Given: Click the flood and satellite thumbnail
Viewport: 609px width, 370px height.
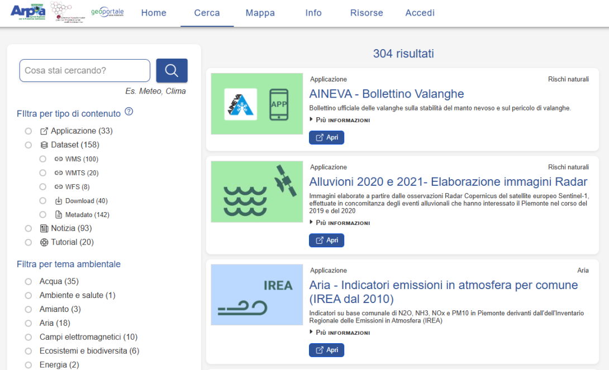Looking at the screenshot, I should (256, 191).
